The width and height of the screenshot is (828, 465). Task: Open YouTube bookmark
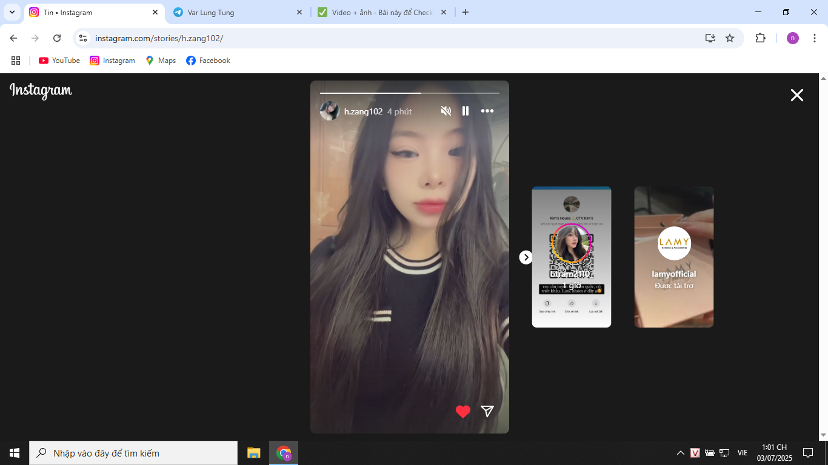[59, 61]
